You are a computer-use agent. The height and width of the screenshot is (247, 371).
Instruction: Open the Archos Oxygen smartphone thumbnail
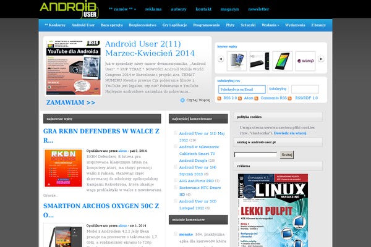(64, 235)
